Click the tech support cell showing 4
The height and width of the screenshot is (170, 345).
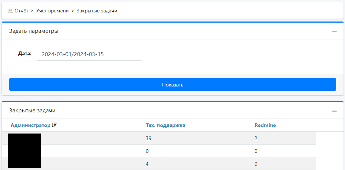tap(147, 164)
